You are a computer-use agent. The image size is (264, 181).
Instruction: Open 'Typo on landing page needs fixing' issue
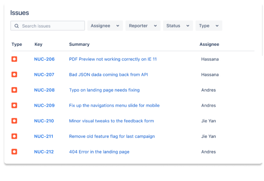coord(104,90)
